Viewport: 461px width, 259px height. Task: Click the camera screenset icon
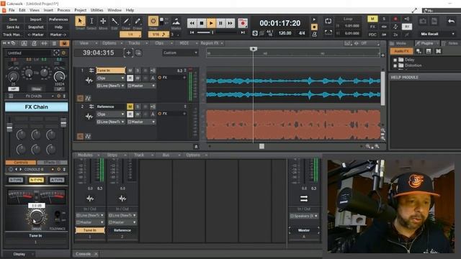[423, 21]
